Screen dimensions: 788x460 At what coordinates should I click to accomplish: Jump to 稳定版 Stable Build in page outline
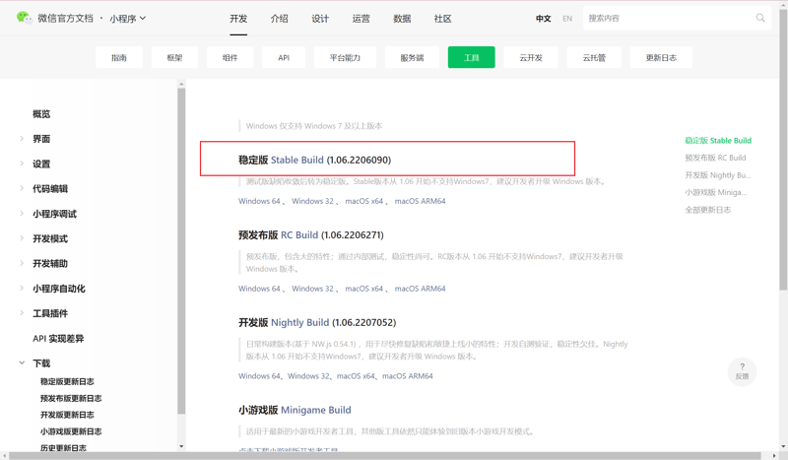(718, 140)
